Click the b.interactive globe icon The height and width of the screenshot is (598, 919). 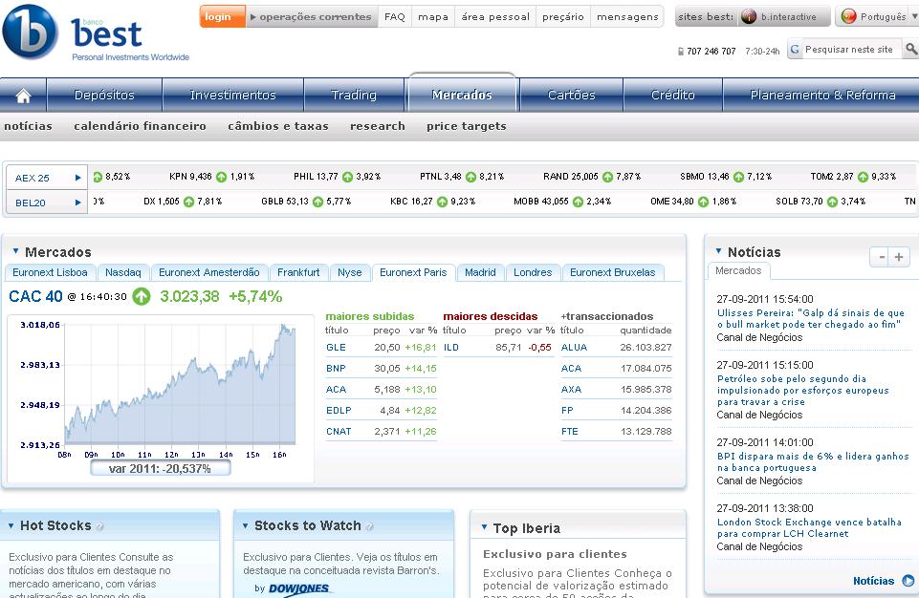point(749,17)
